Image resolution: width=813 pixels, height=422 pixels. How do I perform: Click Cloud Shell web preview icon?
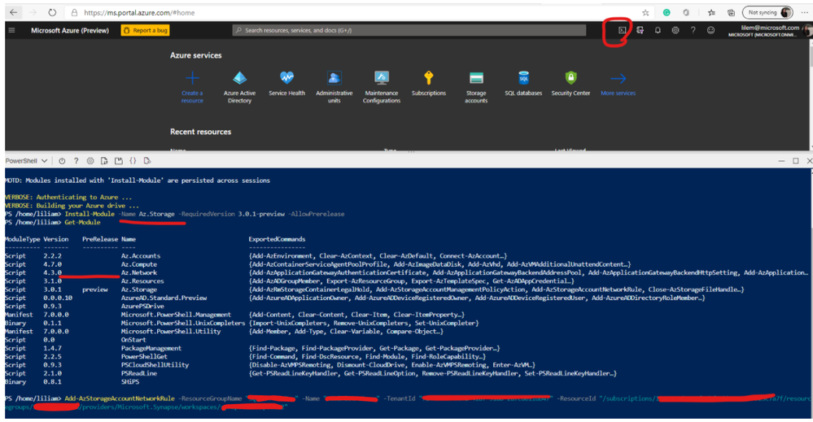click(147, 161)
